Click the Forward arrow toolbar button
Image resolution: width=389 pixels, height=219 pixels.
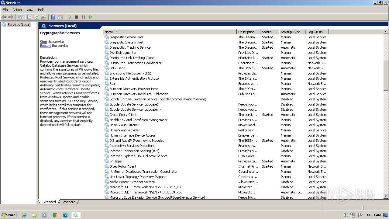[x=11, y=17]
